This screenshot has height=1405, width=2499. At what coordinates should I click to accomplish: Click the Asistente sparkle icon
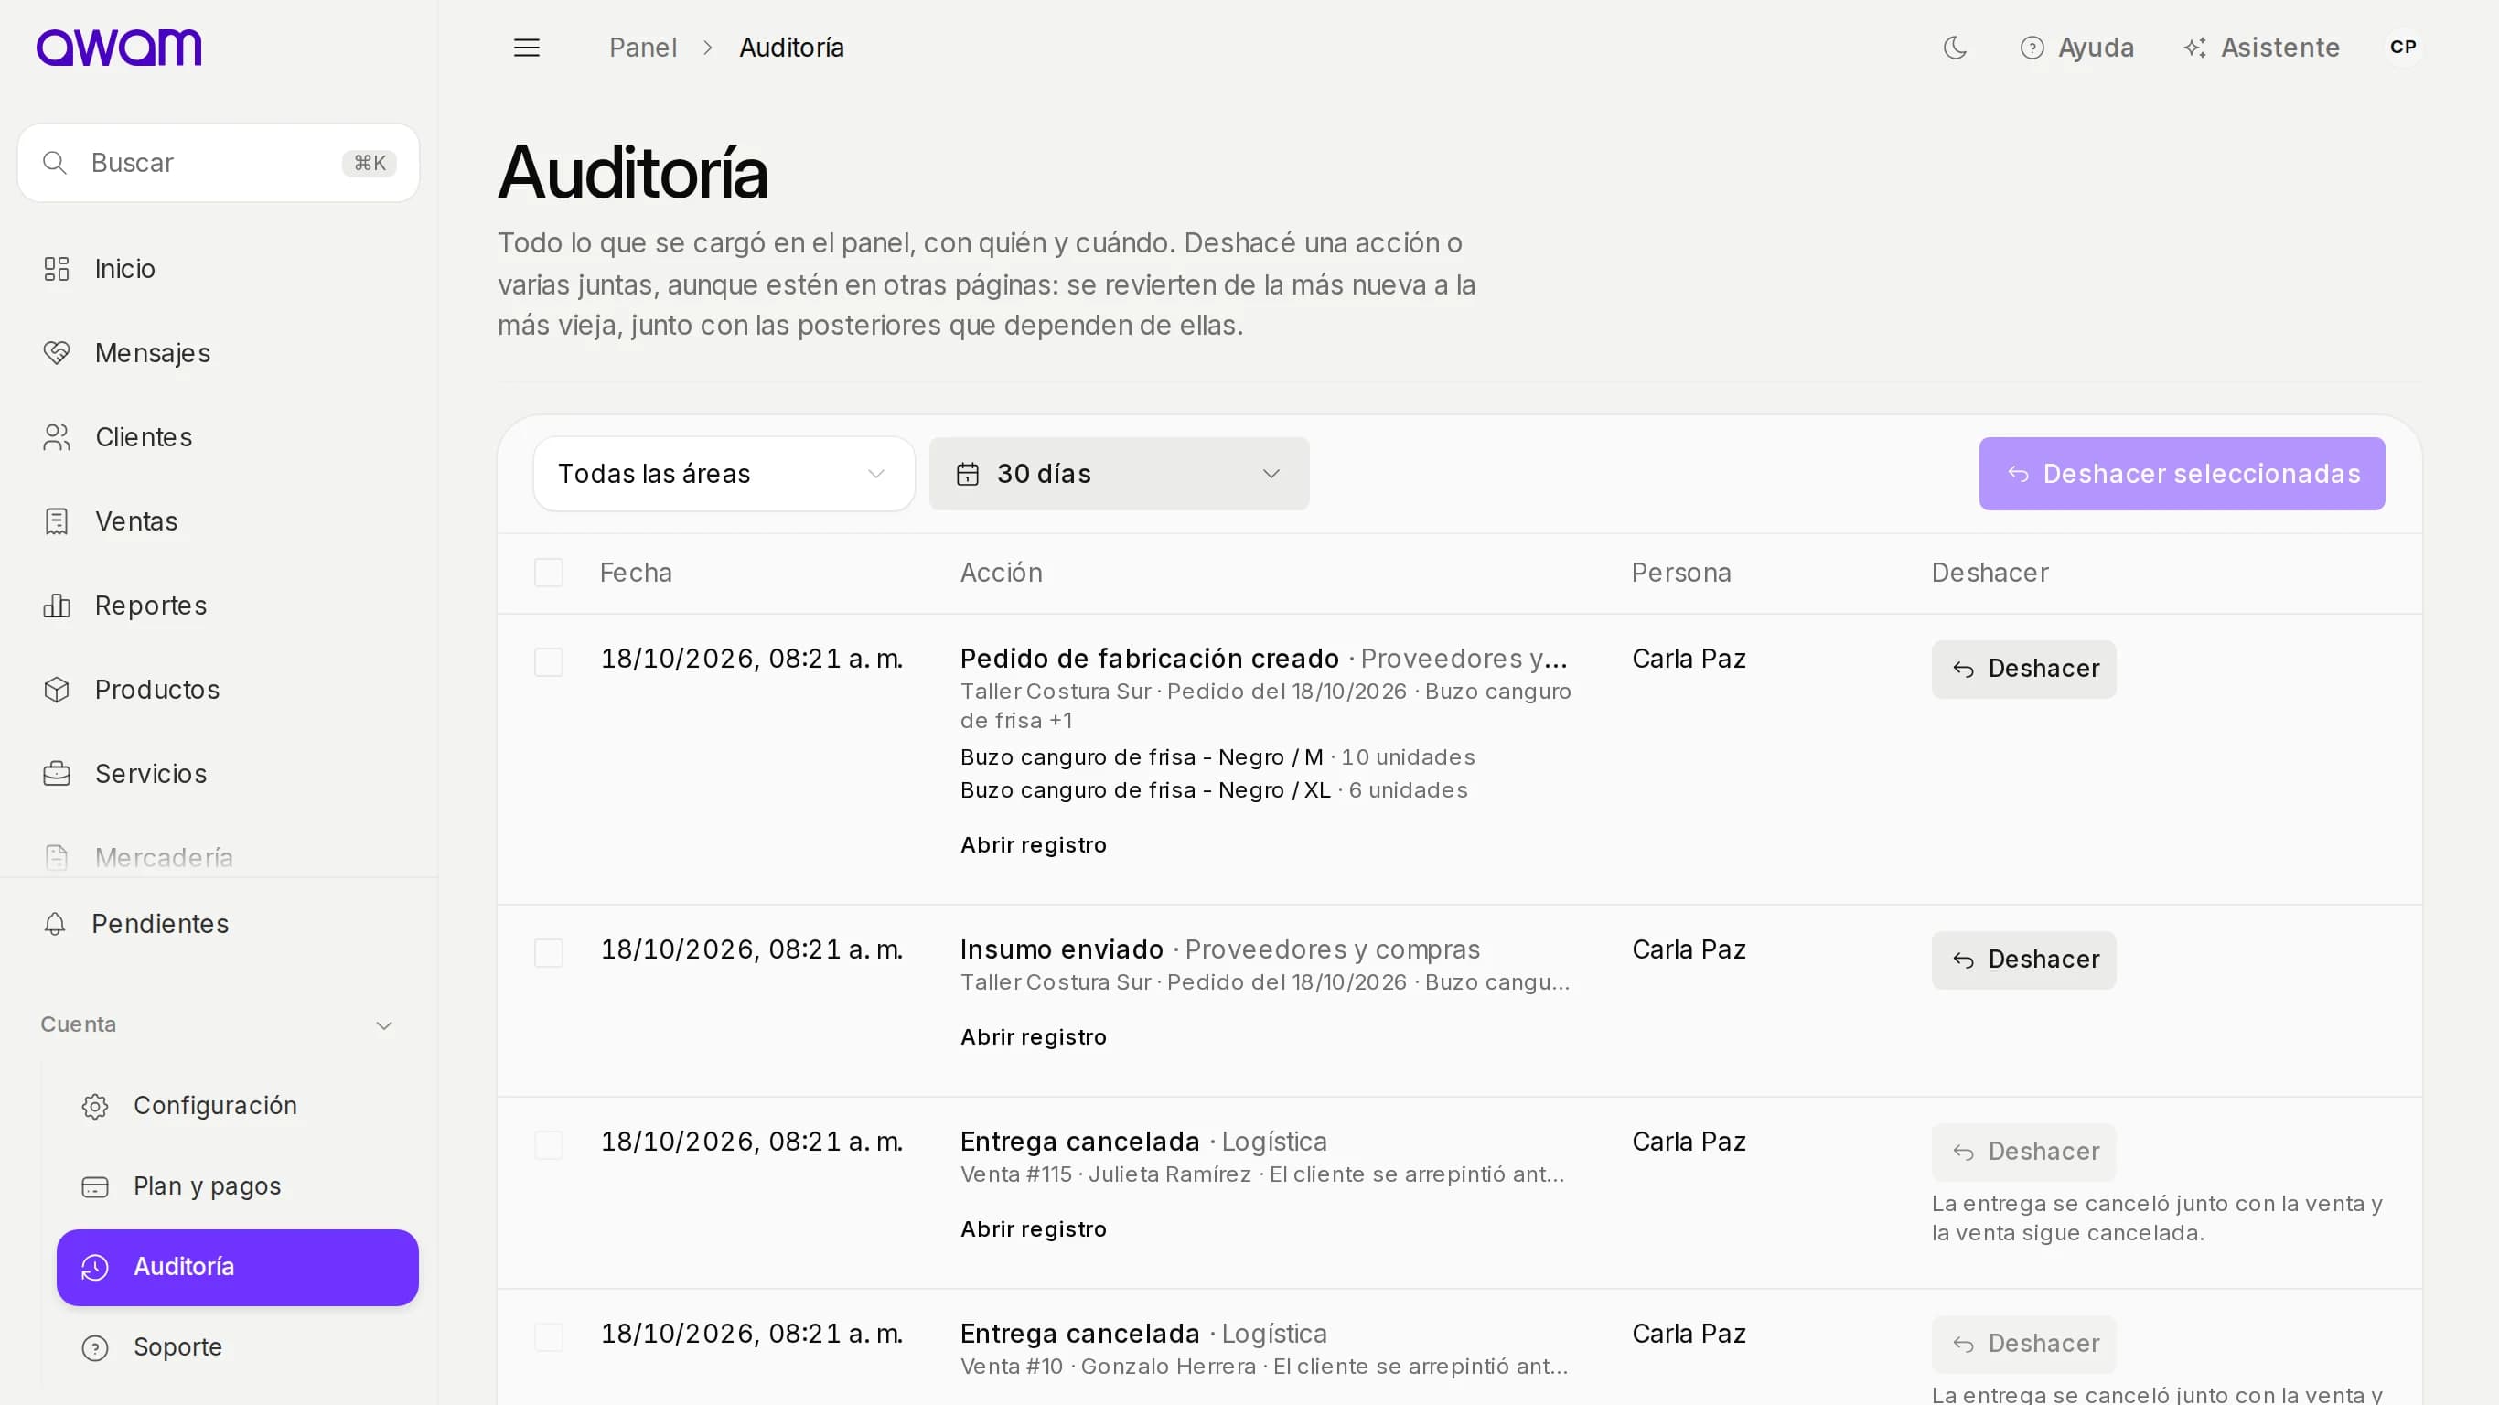[2194, 48]
